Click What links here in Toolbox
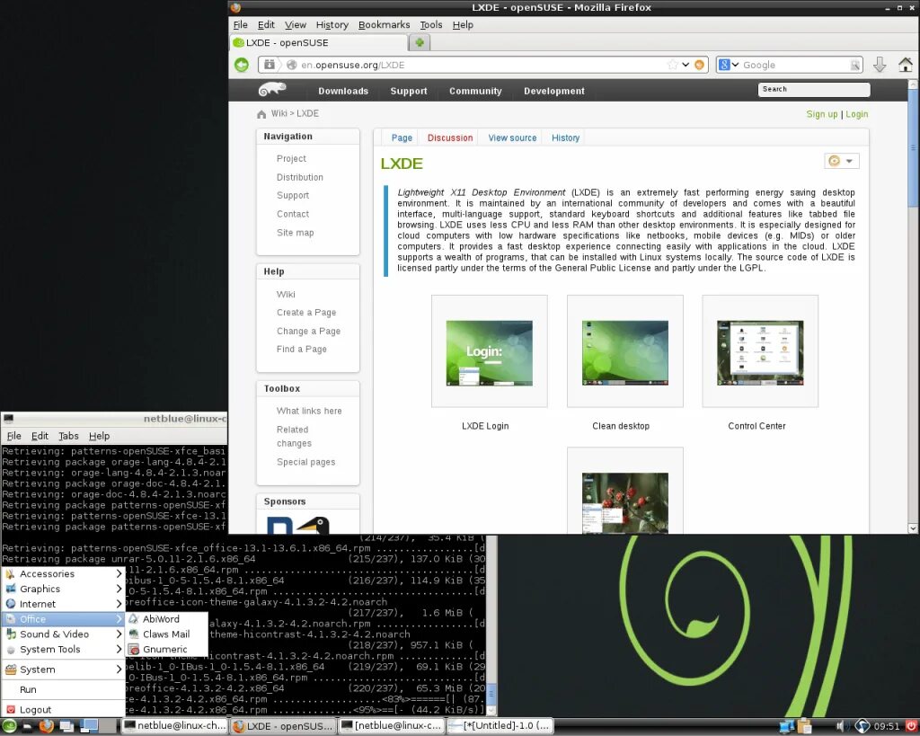This screenshot has width=920, height=736. pyautogui.click(x=309, y=412)
